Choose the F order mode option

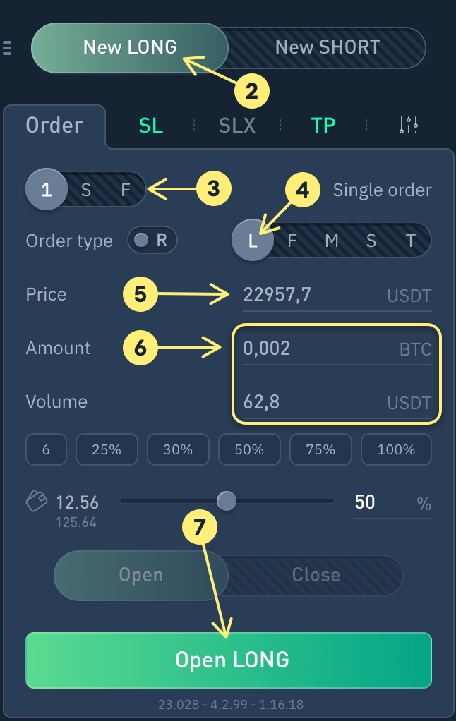126,189
